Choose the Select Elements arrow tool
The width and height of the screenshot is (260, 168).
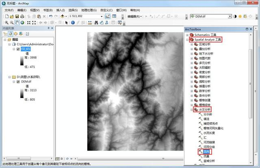pyautogui.click(x=67, y=23)
